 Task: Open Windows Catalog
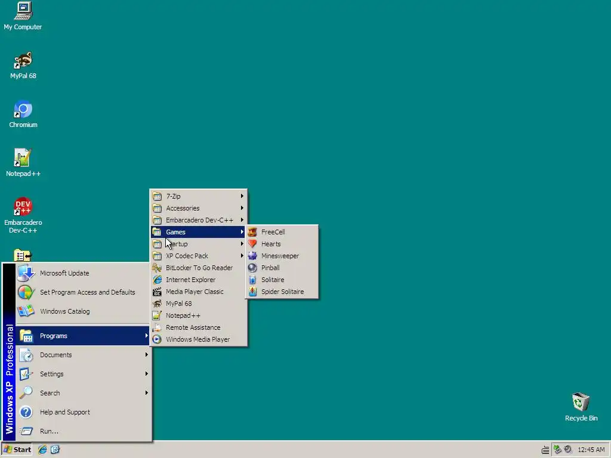82,311
